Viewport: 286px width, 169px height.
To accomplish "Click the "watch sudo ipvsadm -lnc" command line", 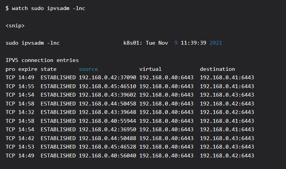I will point(45,8).
